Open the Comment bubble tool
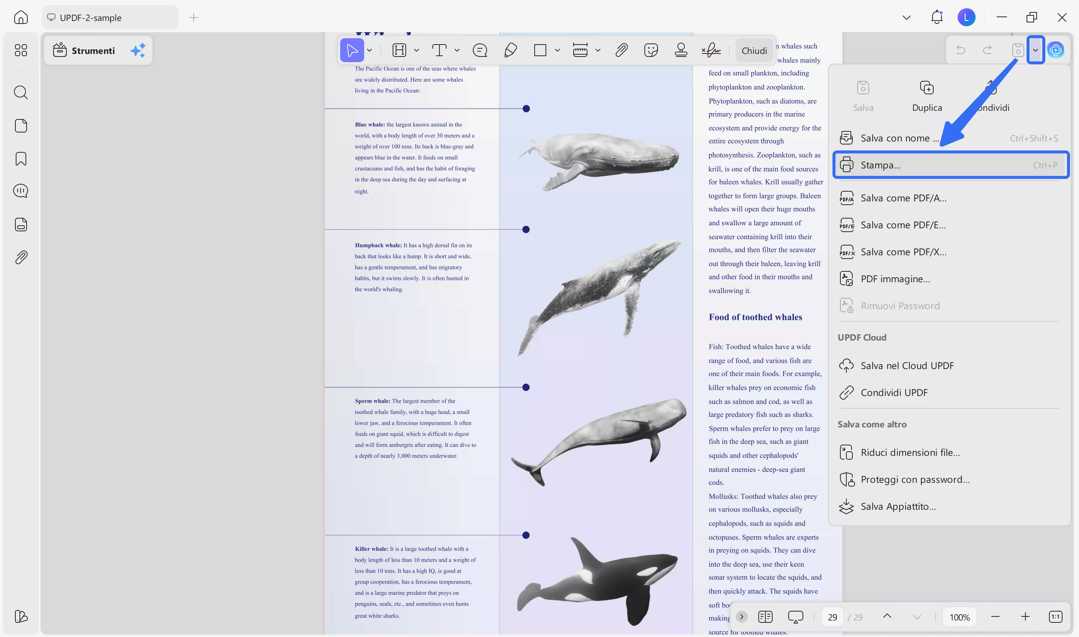The image size is (1079, 637). [x=480, y=50]
